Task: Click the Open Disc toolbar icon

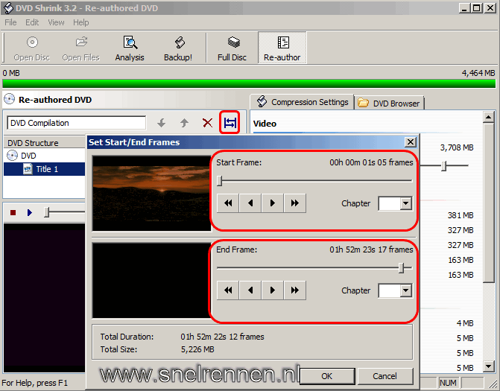Action: point(32,48)
